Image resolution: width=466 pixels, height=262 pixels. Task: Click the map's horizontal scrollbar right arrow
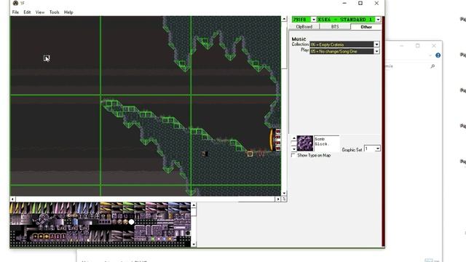278,199
